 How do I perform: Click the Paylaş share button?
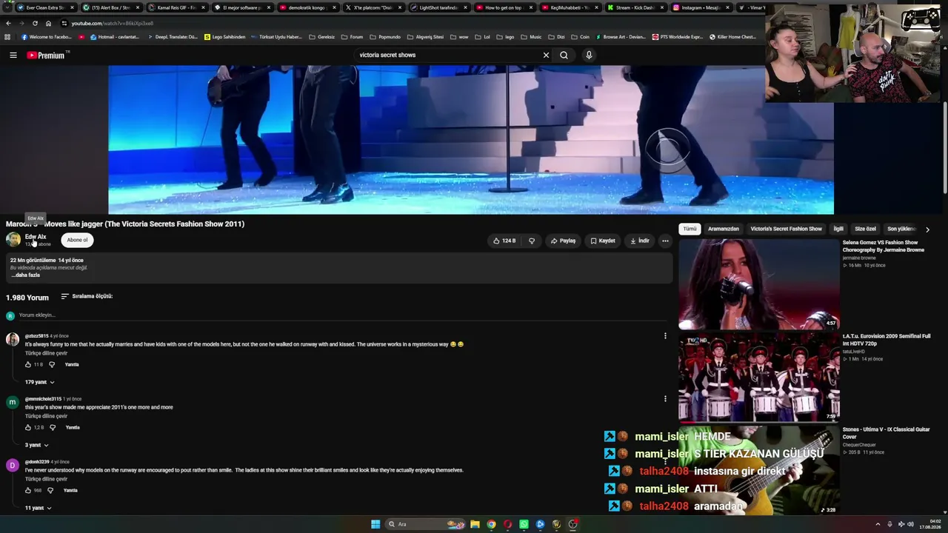click(x=563, y=241)
